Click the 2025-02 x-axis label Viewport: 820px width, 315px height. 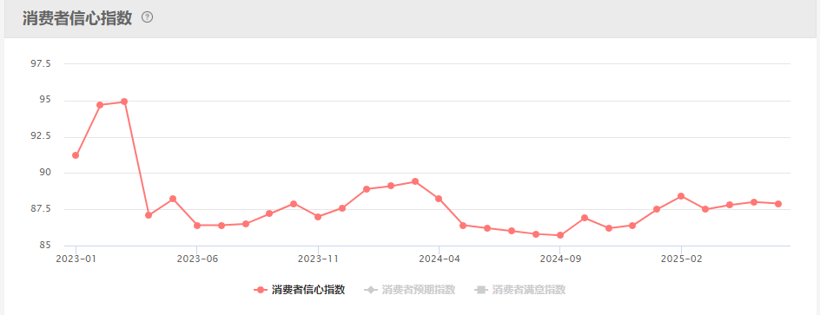(681, 258)
